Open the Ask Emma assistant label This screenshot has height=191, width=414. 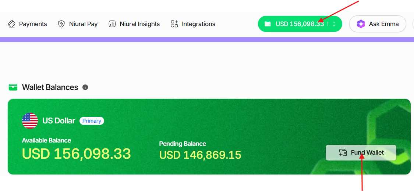[384, 24]
